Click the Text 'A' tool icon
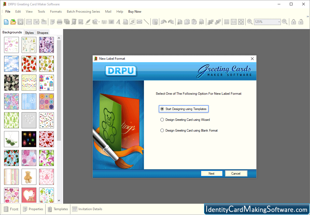Screen dimensions: 310x215 tap(118, 22)
